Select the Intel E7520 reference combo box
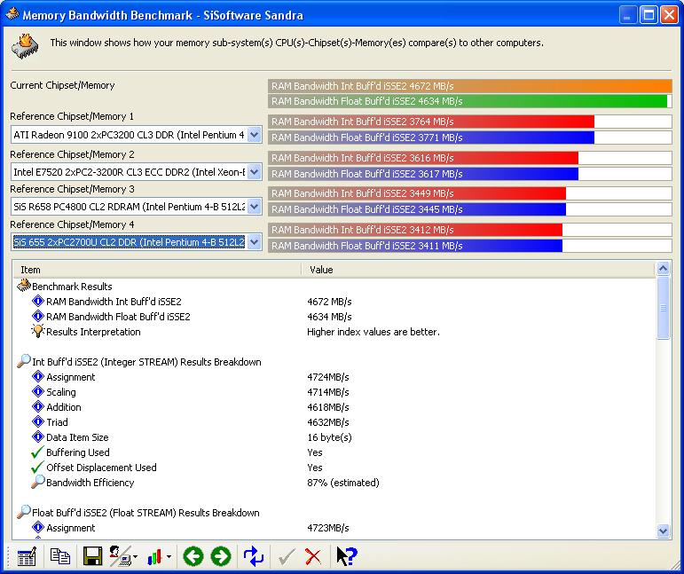The height and width of the screenshot is (574, 684). point(136,172)
